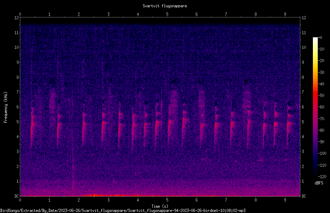
Task: Click the "-100" color scale label
Action: pos(322,153)
